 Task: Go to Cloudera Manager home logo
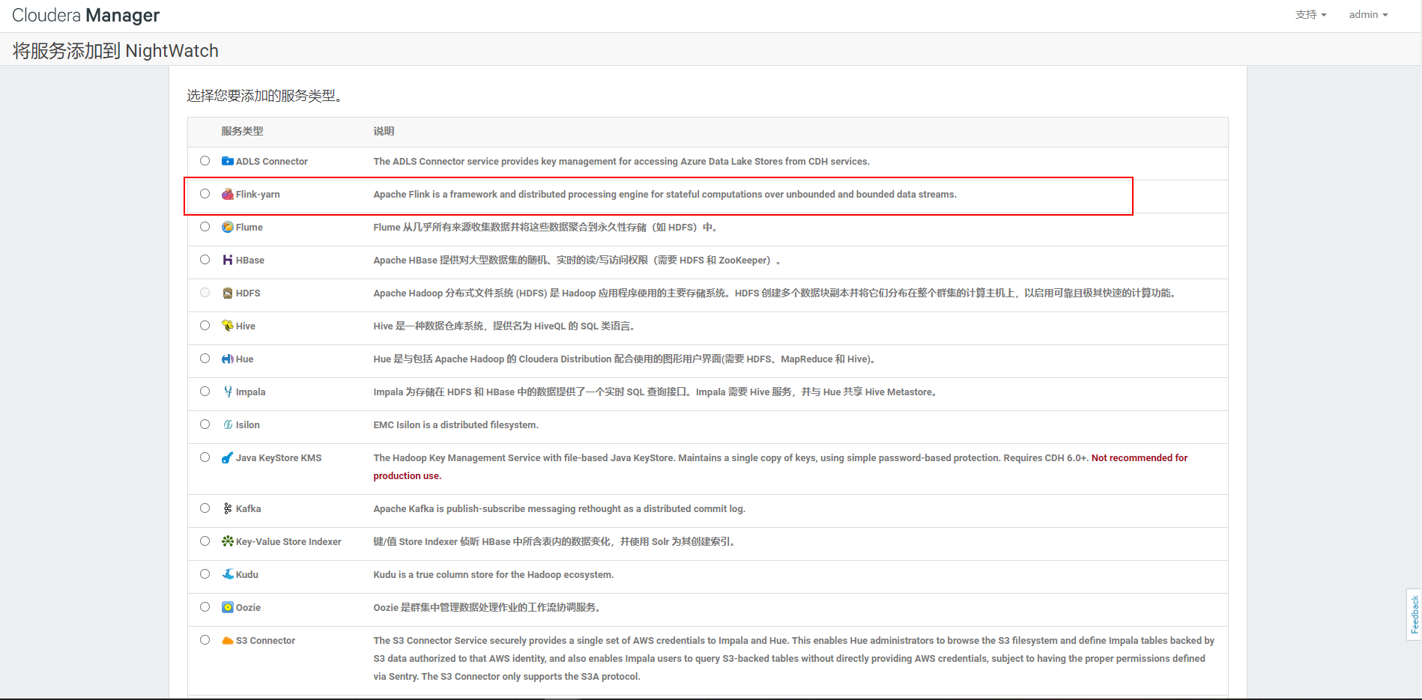coord(85,16)
